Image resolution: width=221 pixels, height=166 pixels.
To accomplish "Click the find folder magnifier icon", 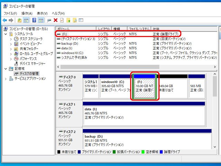I will pos(75,20).
